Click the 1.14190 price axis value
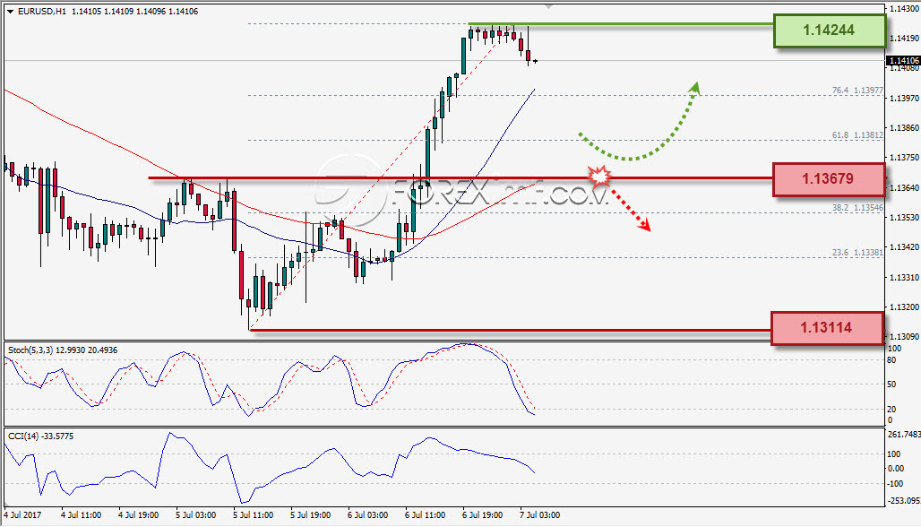The width and height of the screenshot is (921, 527). click(904, 39)
